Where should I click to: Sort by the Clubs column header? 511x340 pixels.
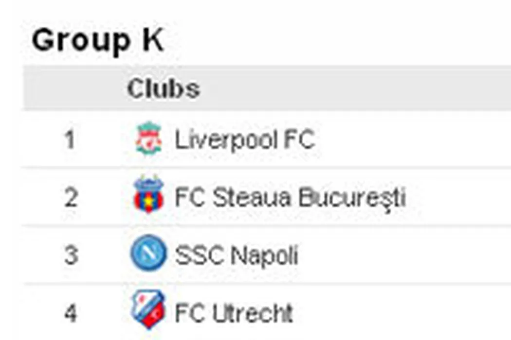pyautogui.click(x=163, y=89)
